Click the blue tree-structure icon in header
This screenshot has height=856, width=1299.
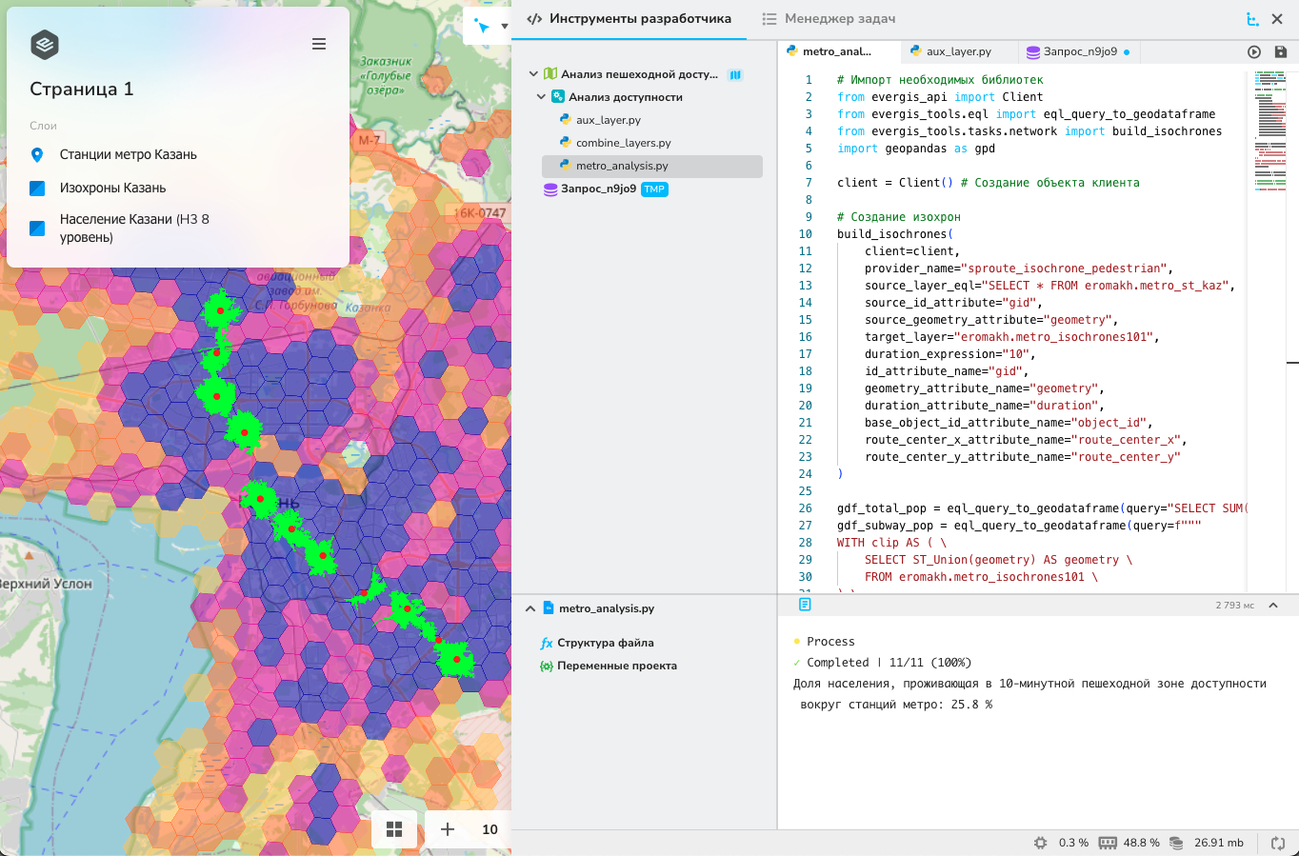(1252, 19)
